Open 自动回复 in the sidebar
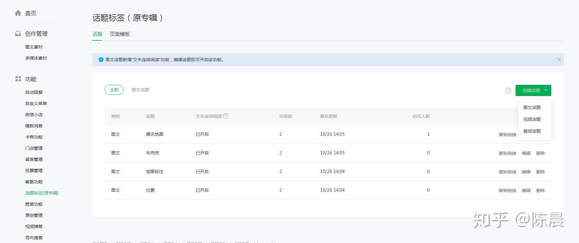Viewport: 579px width, 243px height. tap(34, 92)
